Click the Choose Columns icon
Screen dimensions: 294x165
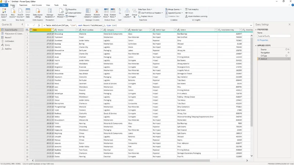(88, 11)
